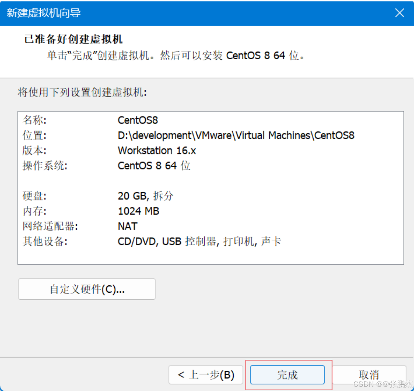This screenshot has width=414, height=391.
Task: Click the text 将使用下列设置创建虚拟机:
Action: pyautogui.click(x=82, y=92)
